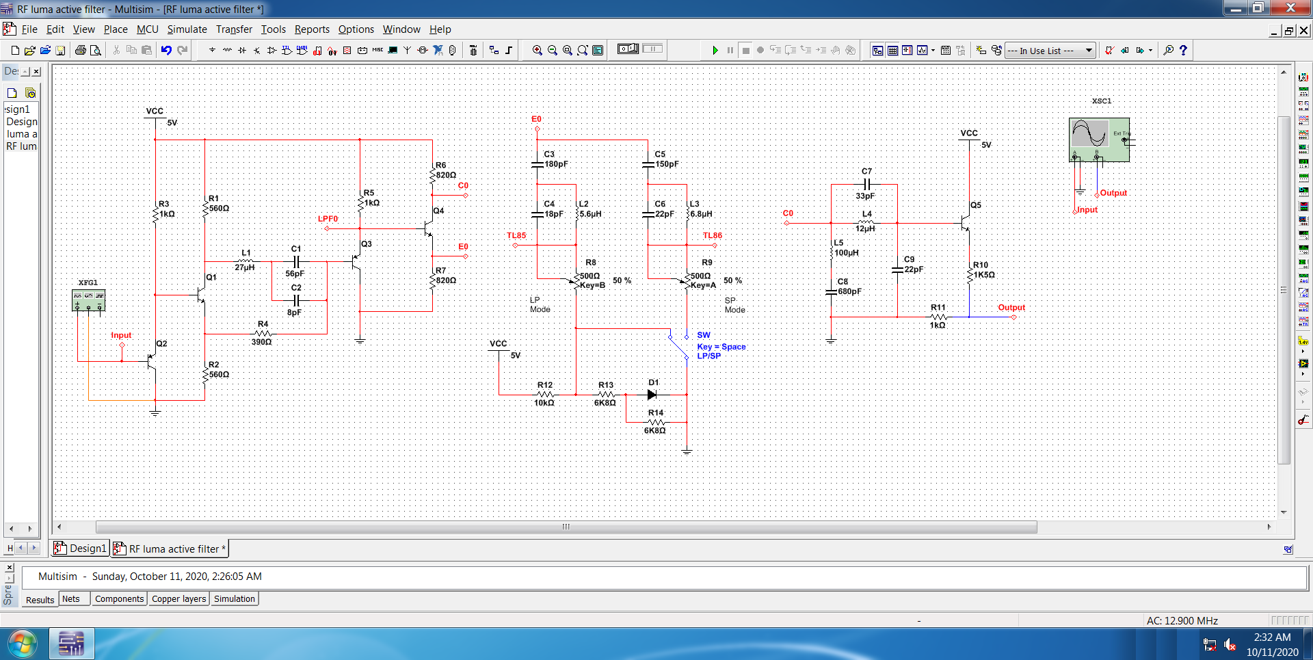Place a basic resistor component from toolbar
This screenshot has width=1313, height=660.
(x=227, y=51)
